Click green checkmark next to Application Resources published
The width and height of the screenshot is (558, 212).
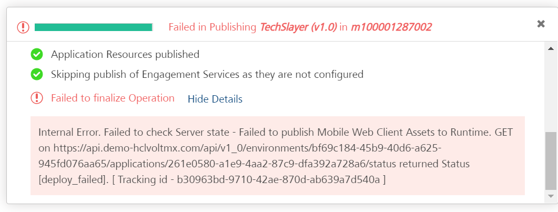coord(37,54)
